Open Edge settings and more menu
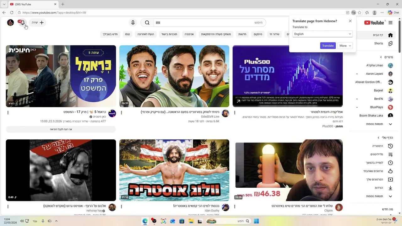Screen dimensions: 402x226 pos(382,13)
